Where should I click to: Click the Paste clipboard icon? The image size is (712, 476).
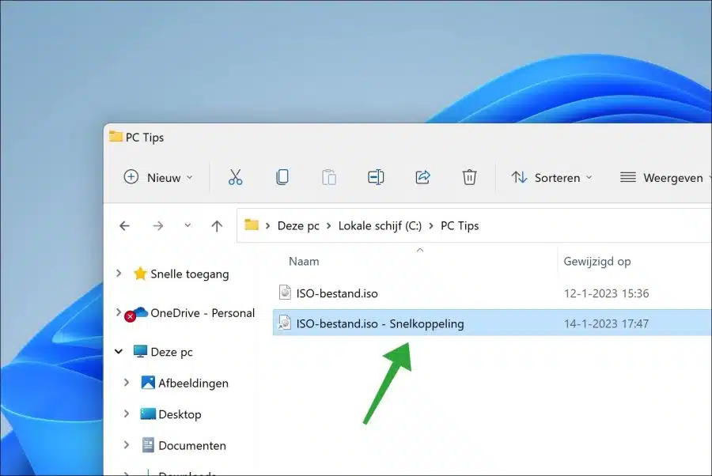(329, 177)
